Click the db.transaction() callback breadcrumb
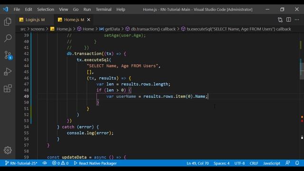The image size is (304, 171). pos(151,29)
